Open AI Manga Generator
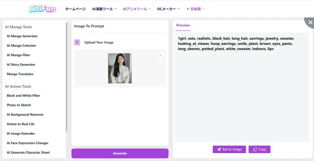Screen dimensions: 314x161 tap(22, 36)
